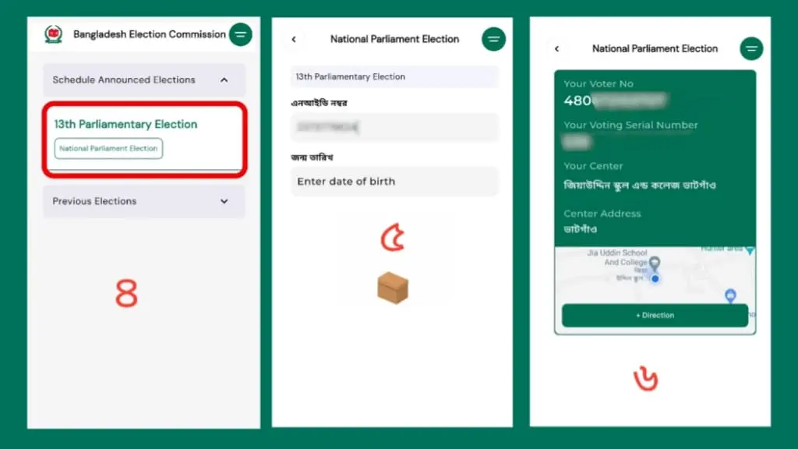Viewport: 798px width, 449px height.
Task: Click the Enter date of birth field
Action: click(x=394, y=182)
